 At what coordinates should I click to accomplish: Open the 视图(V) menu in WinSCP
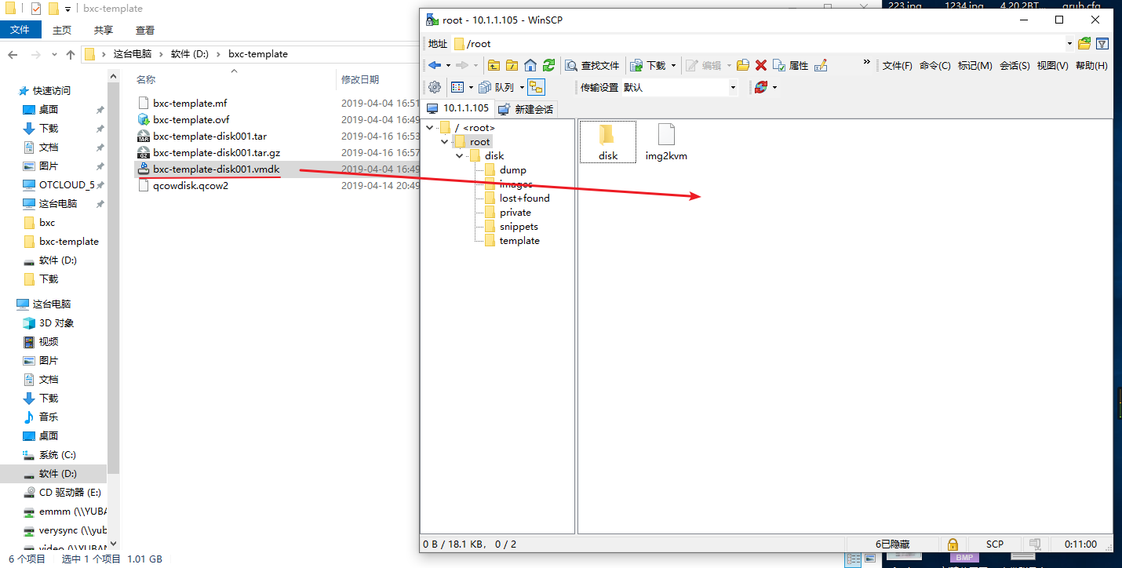[1053, 66]
